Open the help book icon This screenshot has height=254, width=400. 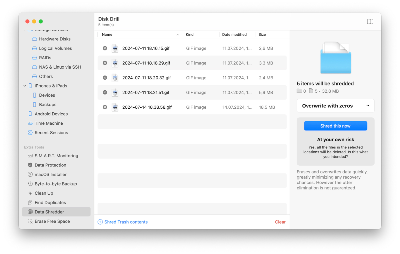[370, 22]
